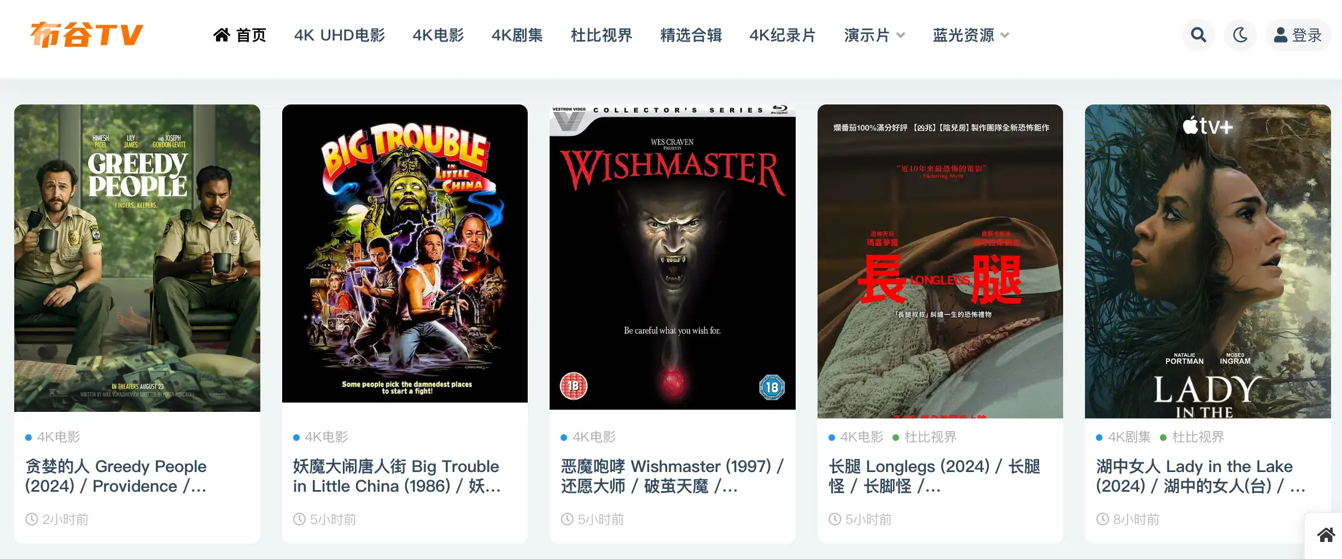This screenshot has height=559, width=1342.
Task: Select the 精选合辑 menu item
Action: (691, 35)
